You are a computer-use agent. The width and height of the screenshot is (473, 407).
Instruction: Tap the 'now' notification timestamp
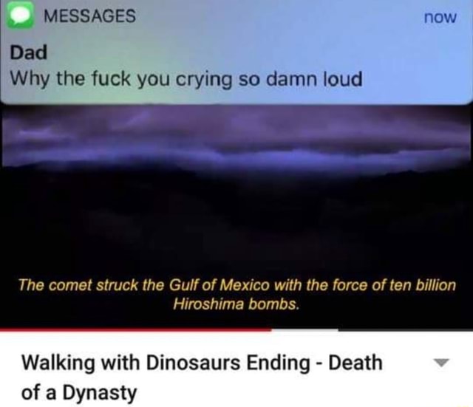[440, 17]
